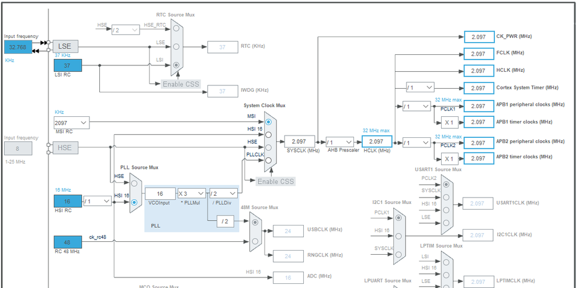The width and height of the screenshot is (583, 288).
Task: Click the IWDG (KHz) value box
Action: pyautogui.click(x=223, y=91)
